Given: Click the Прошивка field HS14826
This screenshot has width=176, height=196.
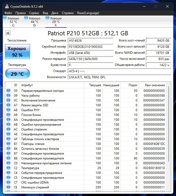Looking at the screenshot, I should (x=91, y=41).
